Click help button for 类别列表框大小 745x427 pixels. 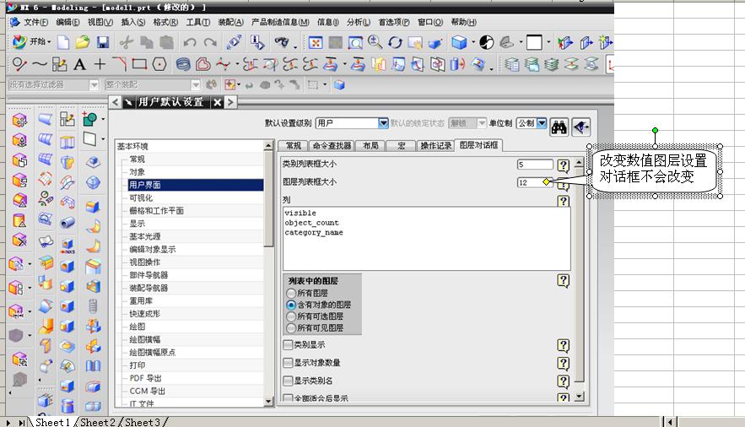pos(563,165)
